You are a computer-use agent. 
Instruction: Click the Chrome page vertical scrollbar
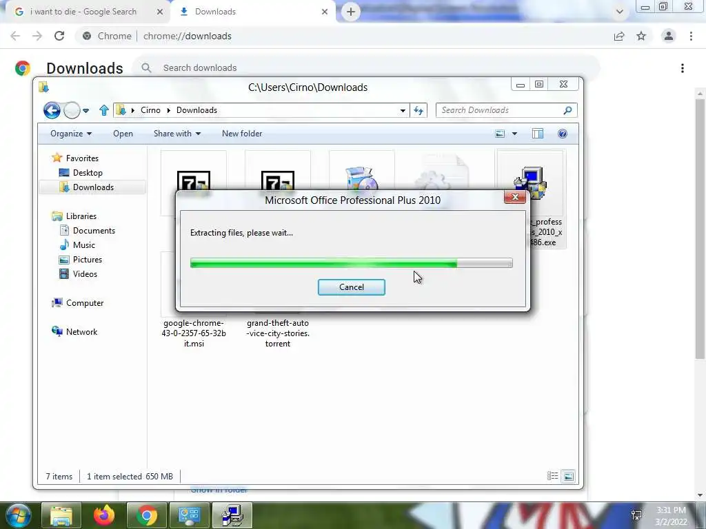point(700,229)
